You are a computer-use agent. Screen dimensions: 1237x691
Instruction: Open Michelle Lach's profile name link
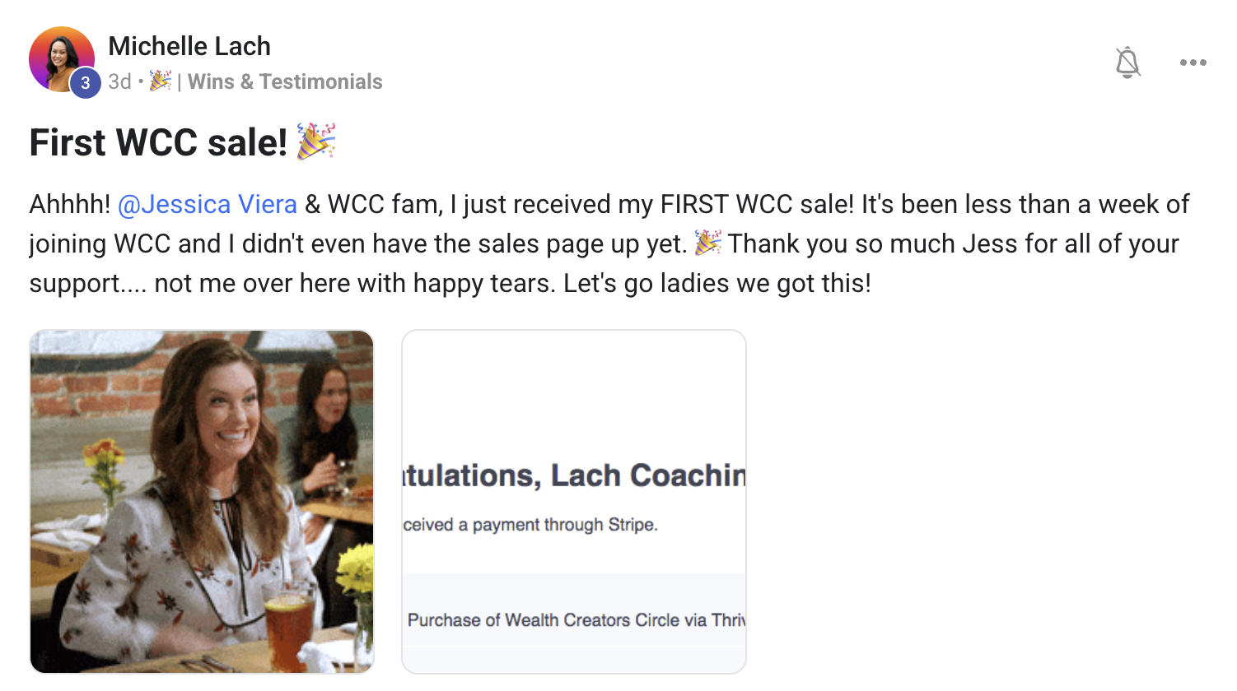(189, 46)
